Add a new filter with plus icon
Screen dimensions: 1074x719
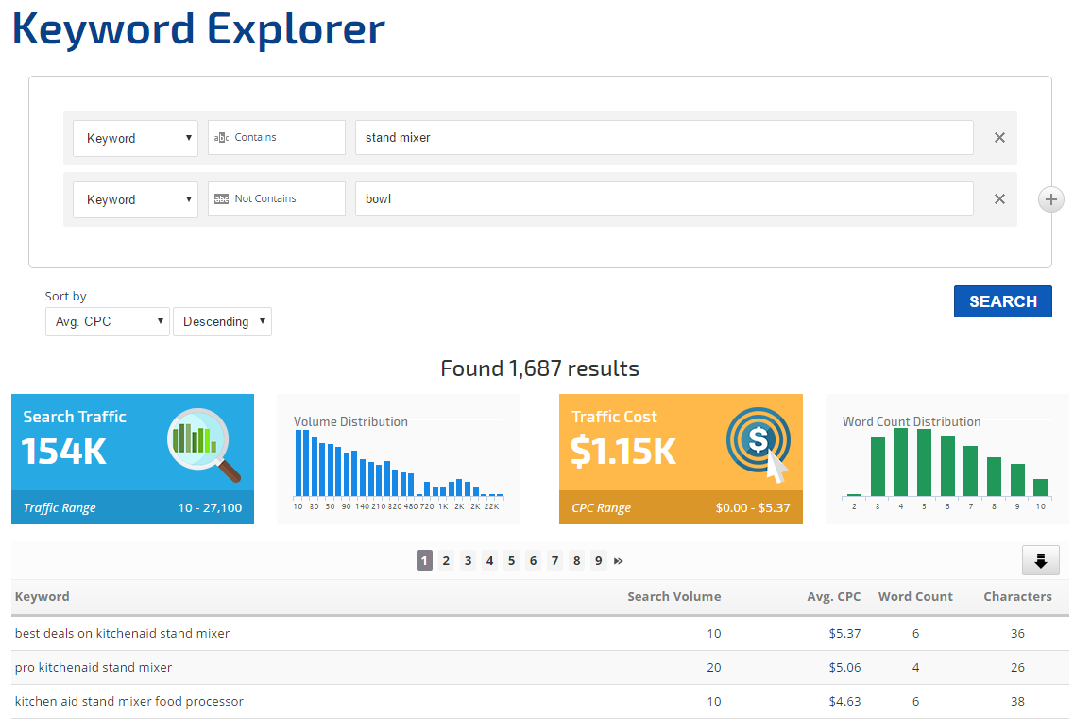pyautogui.click(x=1050, y=199)
